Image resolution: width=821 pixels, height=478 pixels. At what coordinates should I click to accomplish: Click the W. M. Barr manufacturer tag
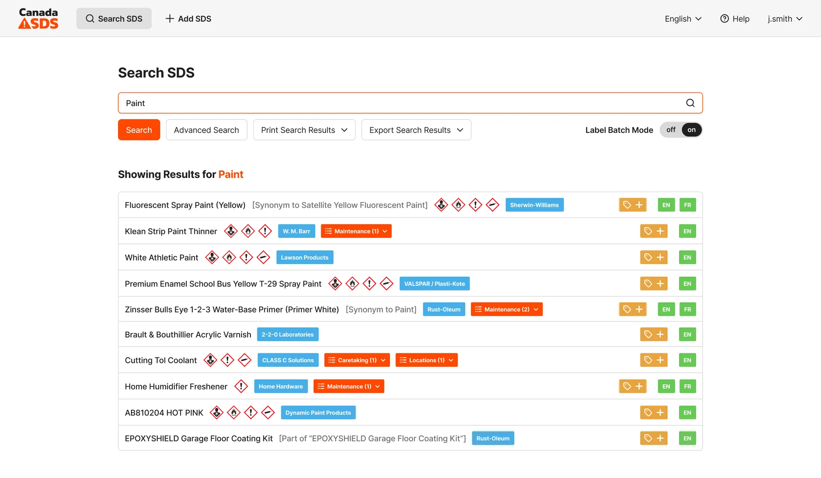pos(296,231)
